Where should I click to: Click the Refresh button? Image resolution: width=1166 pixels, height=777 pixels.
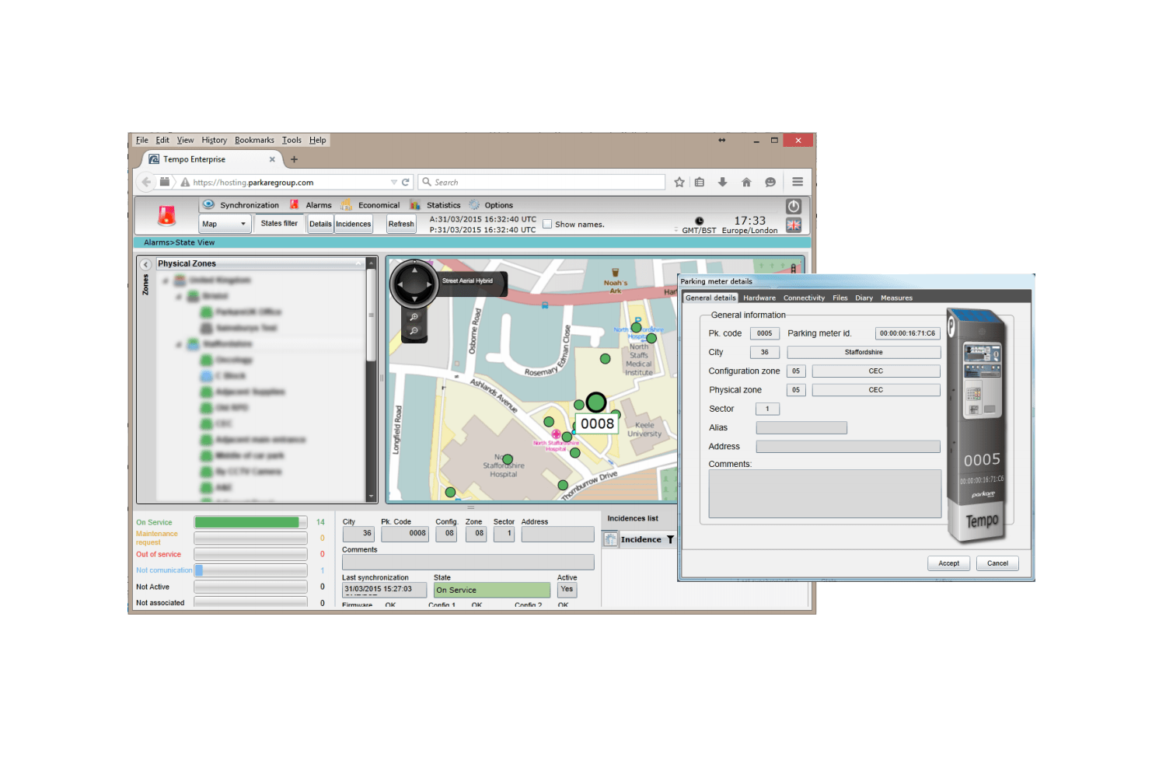401,224
